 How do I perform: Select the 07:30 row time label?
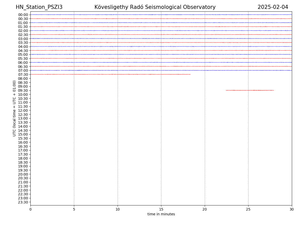23,74
